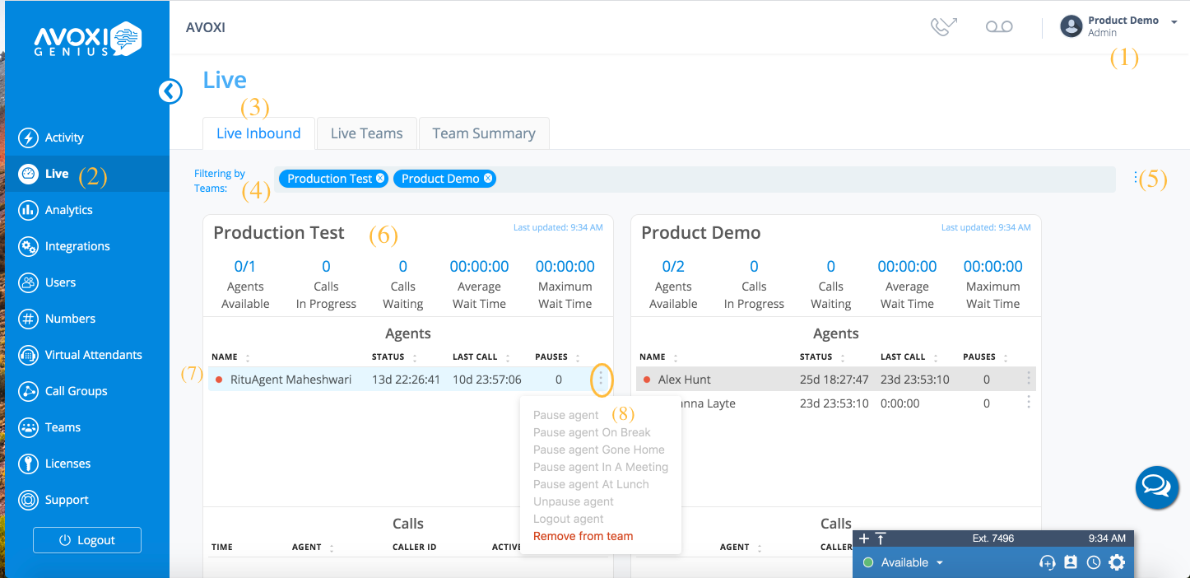Image resolution: width=1190 pixels, height=578 pixels.
Task: Open the Integrations page
Action: click(x=78, y=246)
